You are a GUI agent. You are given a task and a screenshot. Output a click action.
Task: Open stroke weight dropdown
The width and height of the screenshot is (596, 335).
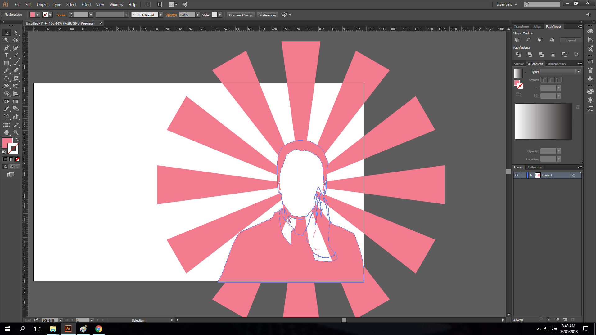click(91, 15)
